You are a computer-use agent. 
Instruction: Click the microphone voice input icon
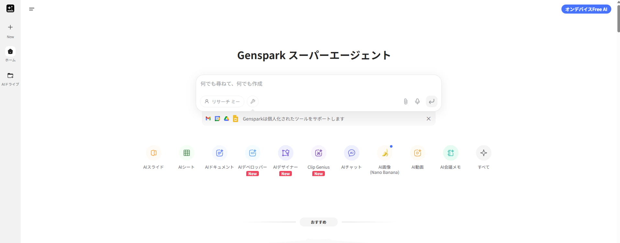(417, 101)
